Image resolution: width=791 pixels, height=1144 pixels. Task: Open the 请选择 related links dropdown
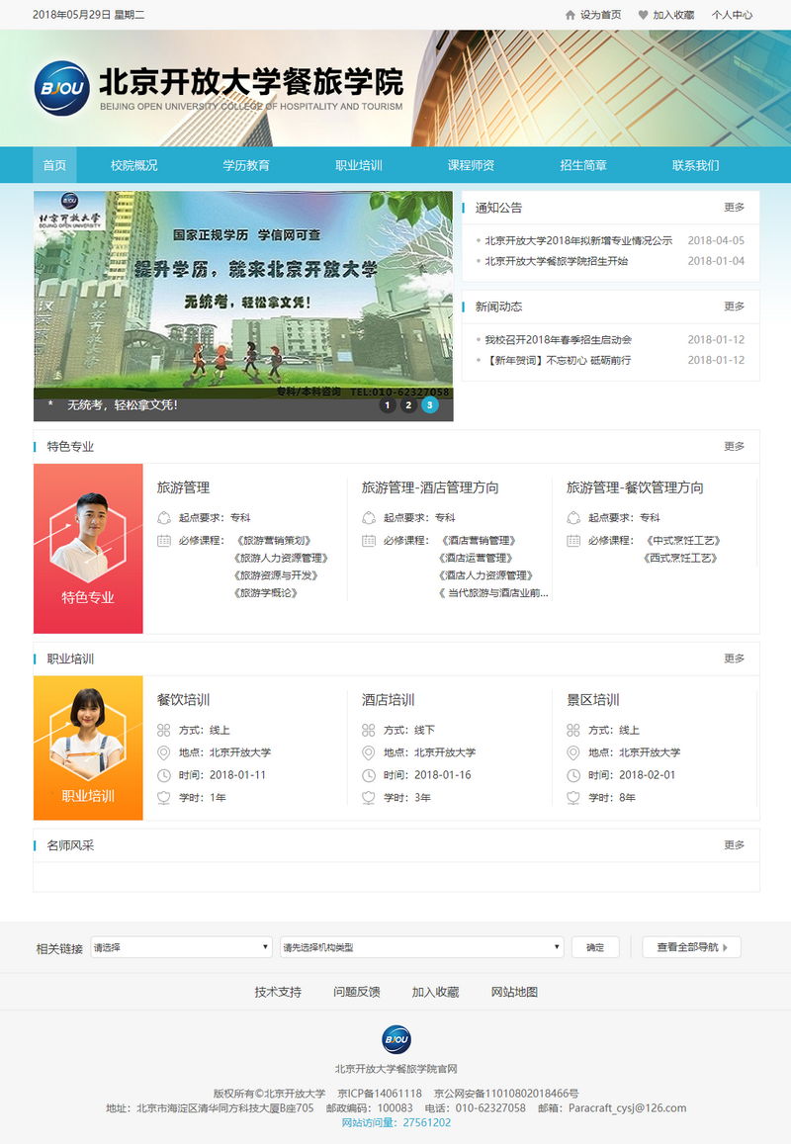click(x=181, y=947)
